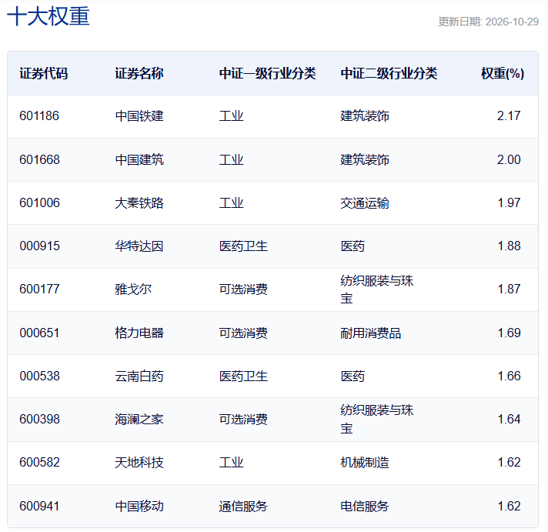Screen dimensions: 548x532
Task: Click weight value 1.88
Action: pyautogui.click(x=510, y=246)
